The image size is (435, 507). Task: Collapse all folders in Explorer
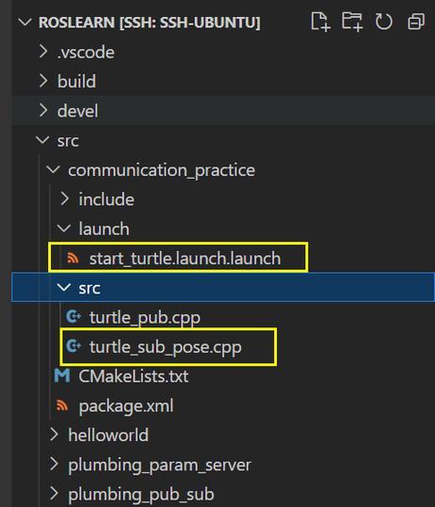pos(416,22)
